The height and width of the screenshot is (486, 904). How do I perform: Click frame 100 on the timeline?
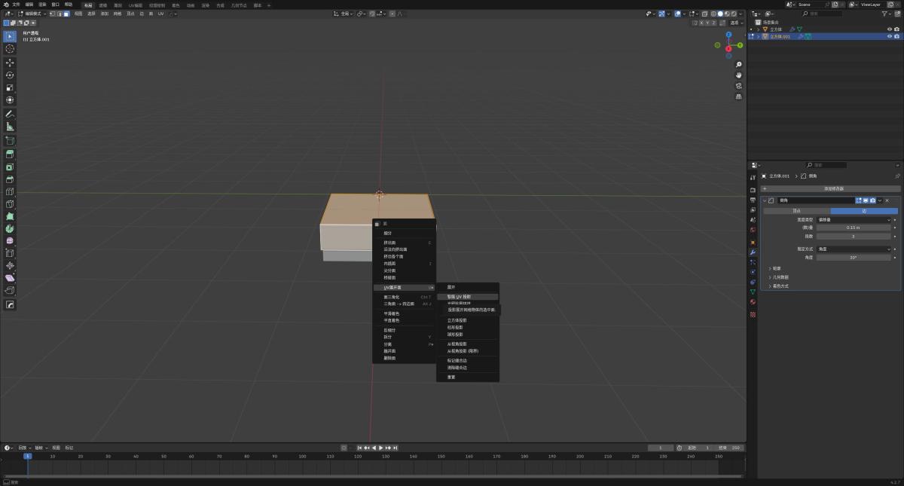point(302,456)
